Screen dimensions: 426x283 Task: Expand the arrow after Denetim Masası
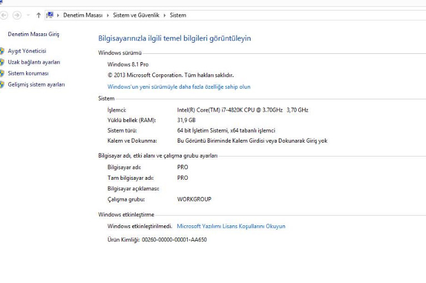pos(108,16)
